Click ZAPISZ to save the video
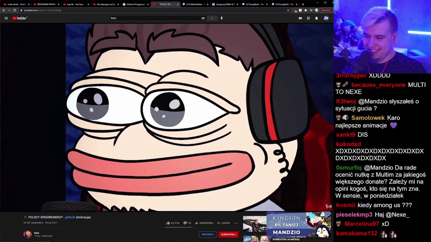This screenshot has width=431, height=242. pos(224,223)
